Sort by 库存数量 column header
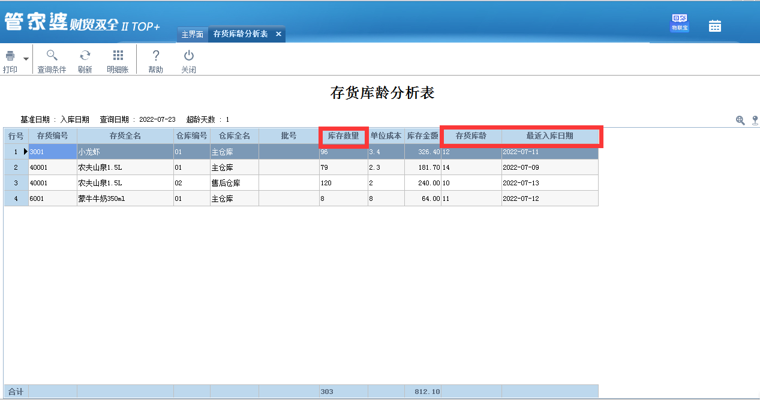This screenshot has width=760, height=400. coord(343,136)
